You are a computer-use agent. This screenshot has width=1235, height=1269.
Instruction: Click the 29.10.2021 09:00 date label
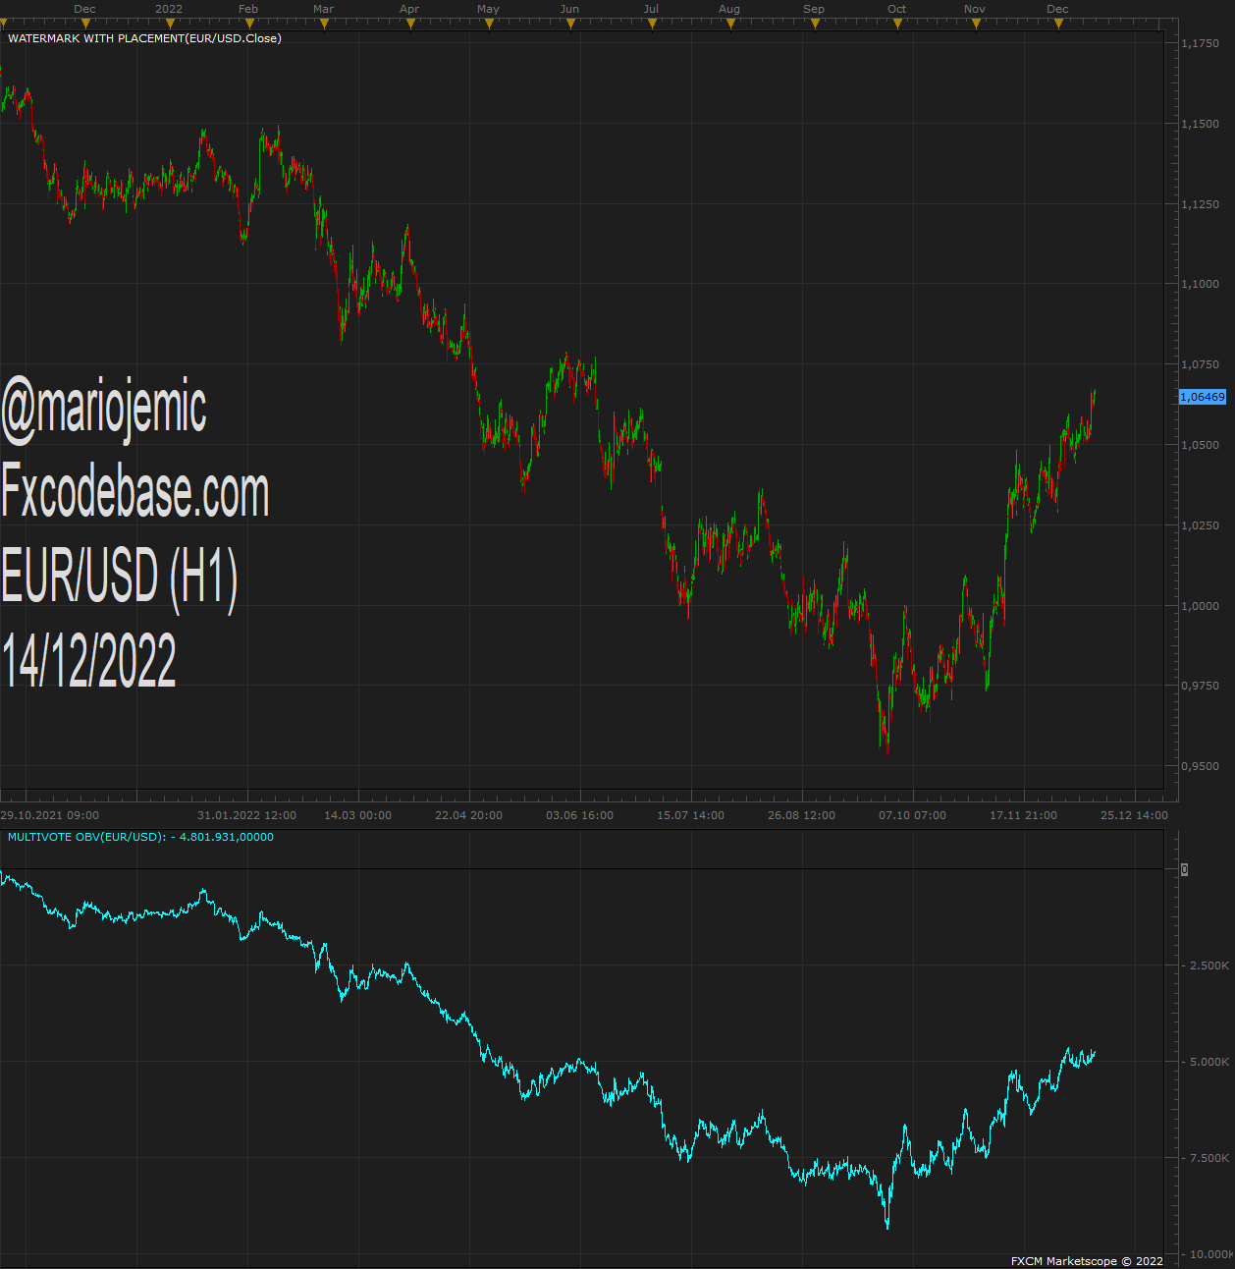49,815
